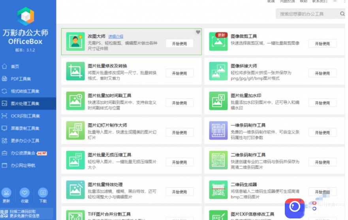
Task: Open the 配置 menu at top
Action: (x=271, y=1)
